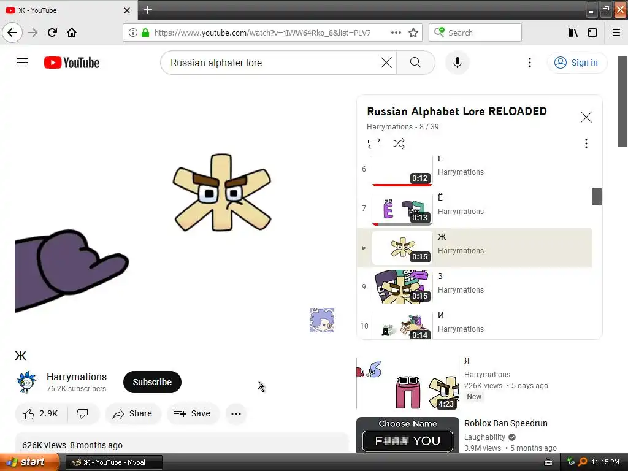Like the video with 2.9K likes
This screenshot has width=628, height=471.
pyautogui.click(x=41, y=413)
